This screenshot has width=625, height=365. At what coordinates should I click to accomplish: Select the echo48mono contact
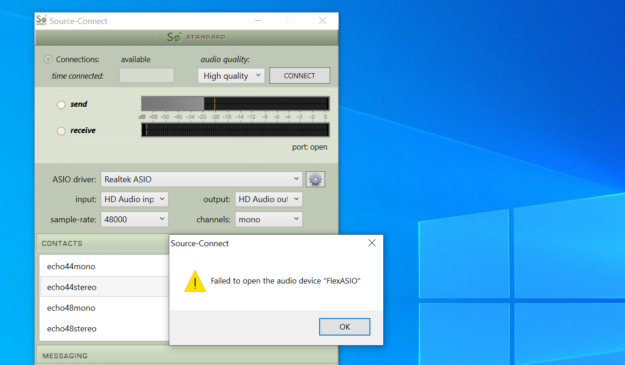click(x=71, y=308)
